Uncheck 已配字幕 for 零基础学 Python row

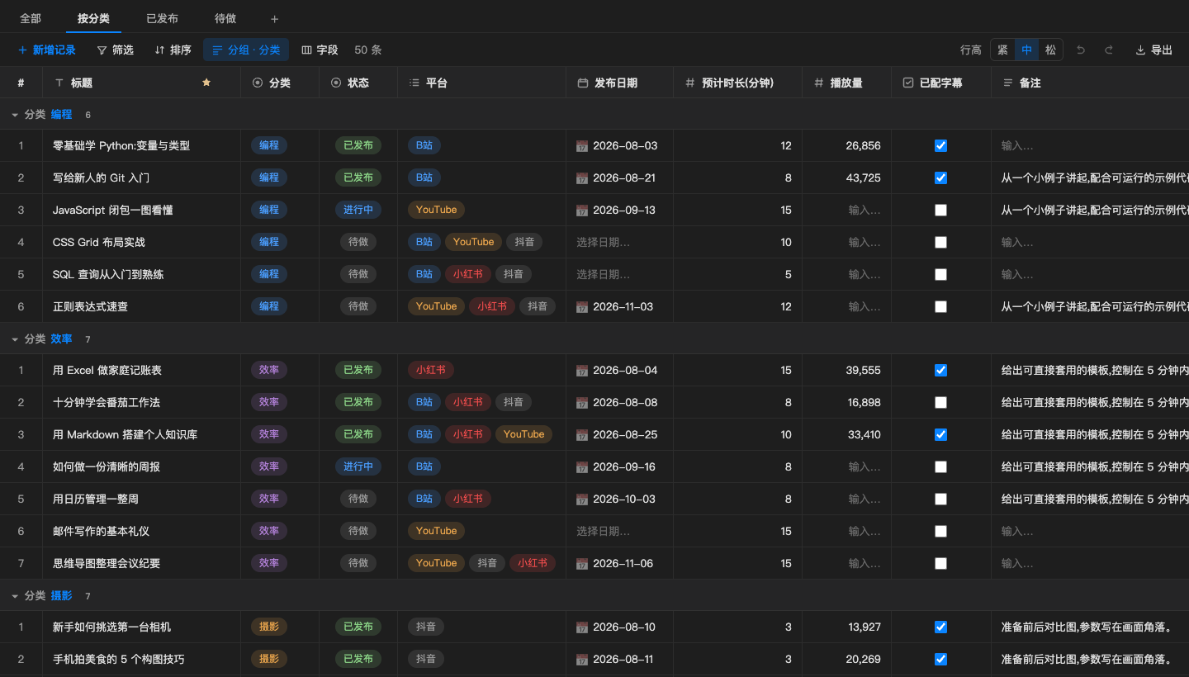[x=940, y=146]
